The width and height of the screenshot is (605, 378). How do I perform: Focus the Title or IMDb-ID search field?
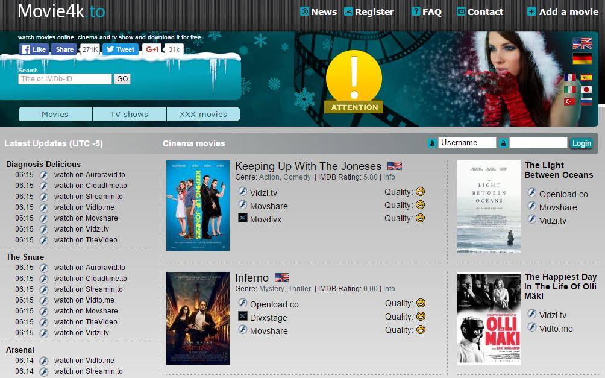click(65, 79)
